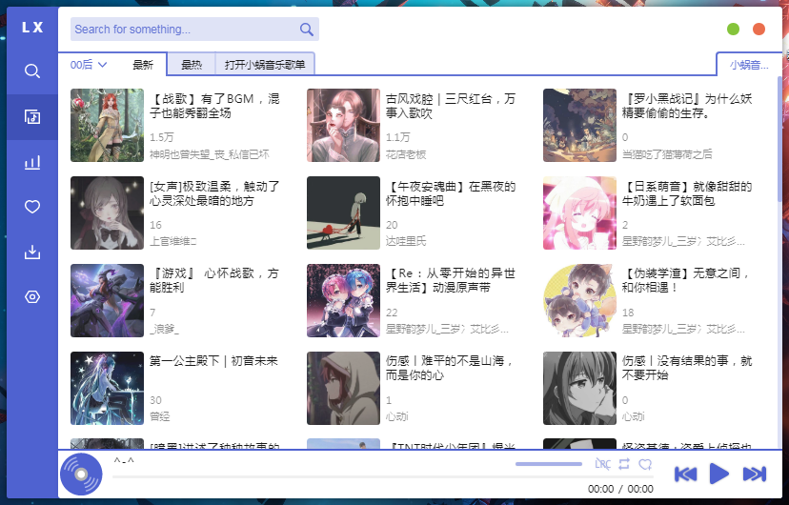
Task: Click title 【午夜安魂曲】在黑夜的怀抱中睡吧
Action: pyautogui.click(x=451, y=193)
